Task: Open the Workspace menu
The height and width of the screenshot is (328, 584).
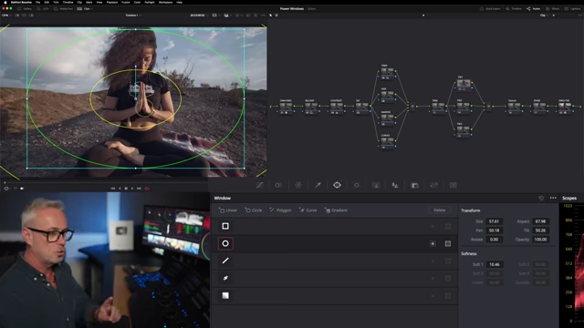Action: (165, 2)
